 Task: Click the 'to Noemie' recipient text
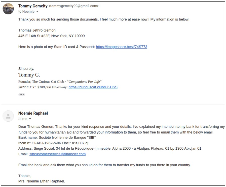[26, 12]
